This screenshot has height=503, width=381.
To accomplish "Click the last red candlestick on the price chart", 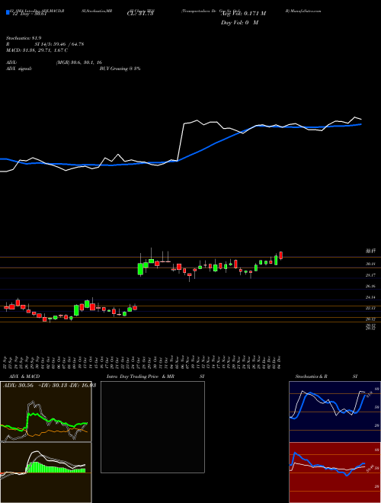I will (x=281, y=255).
